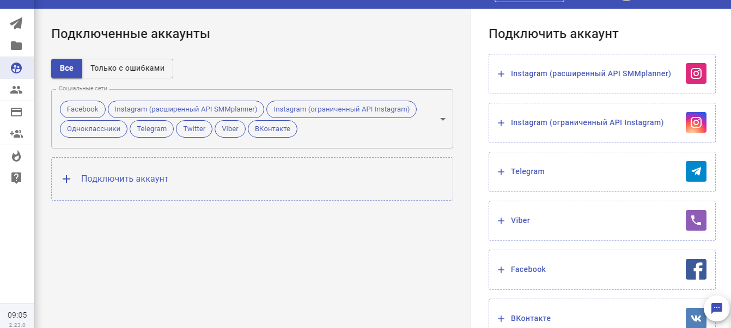Click the ВКонтакте connect card
Viewport: 731px width, 328px height.
pyautogui.click(x=601, y=317)
